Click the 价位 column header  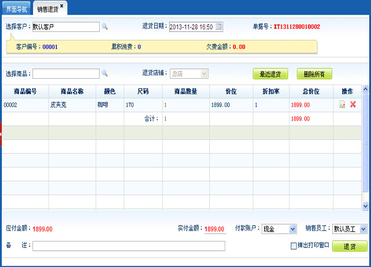tap(231, 92)
